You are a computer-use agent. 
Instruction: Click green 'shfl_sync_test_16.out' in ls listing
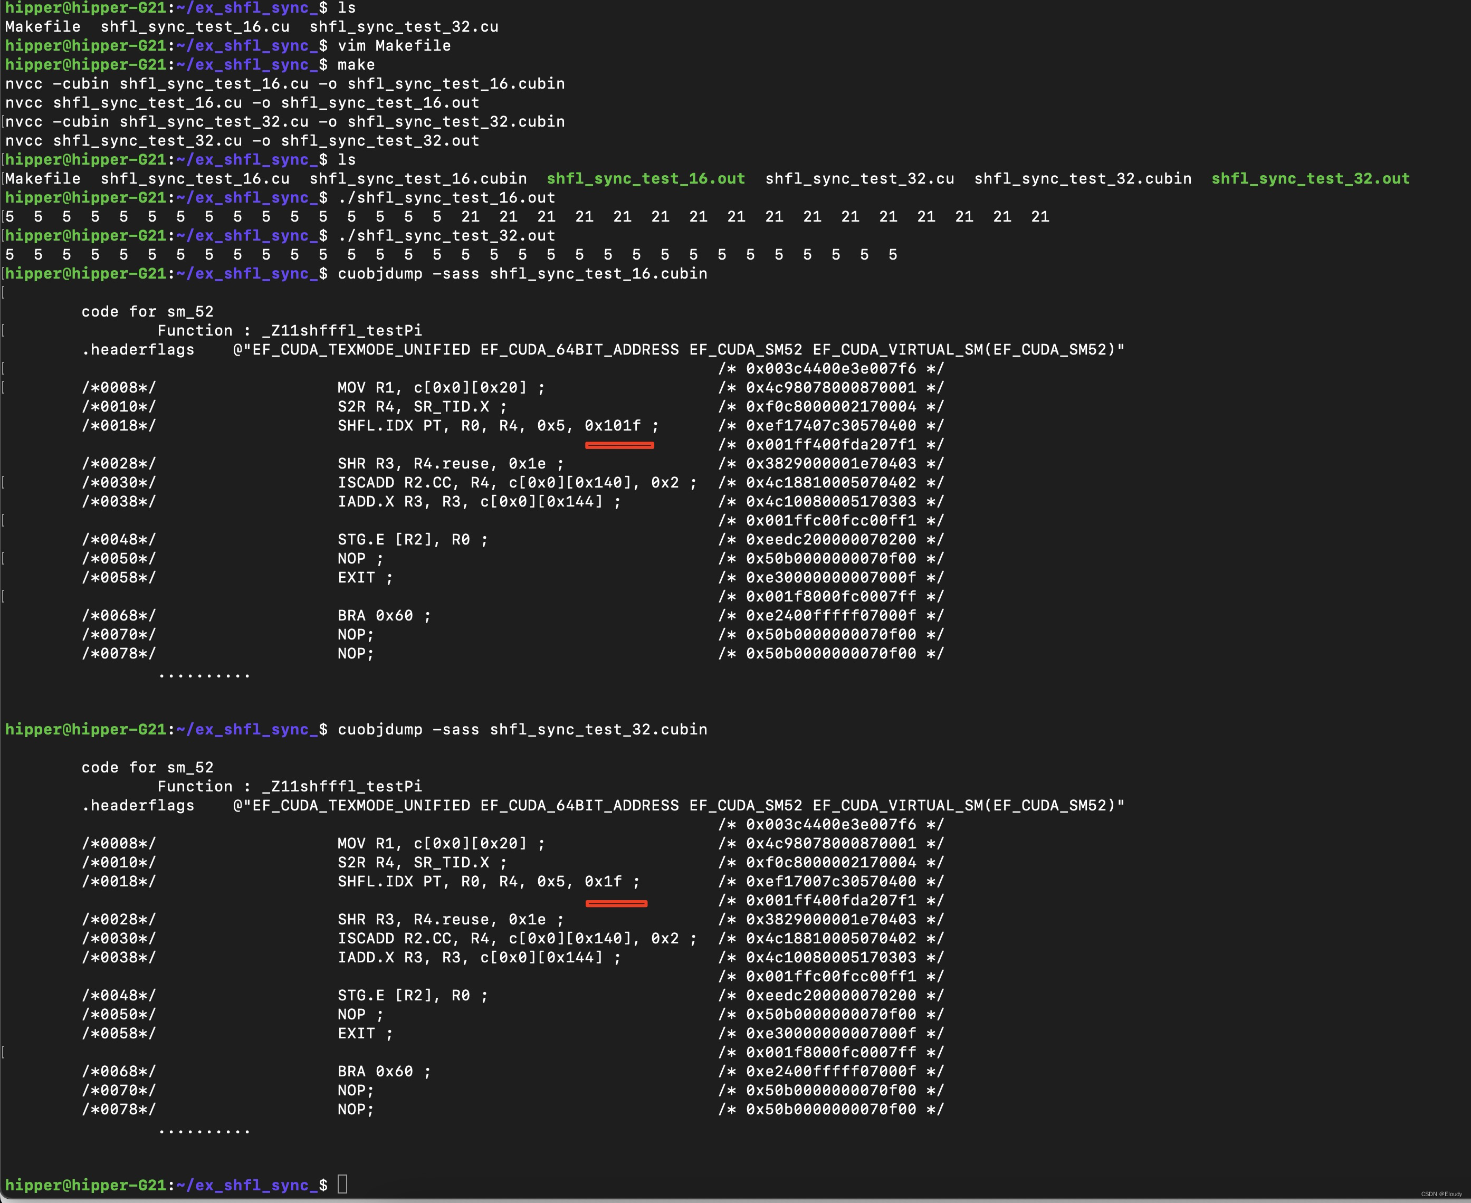(646, 179)
